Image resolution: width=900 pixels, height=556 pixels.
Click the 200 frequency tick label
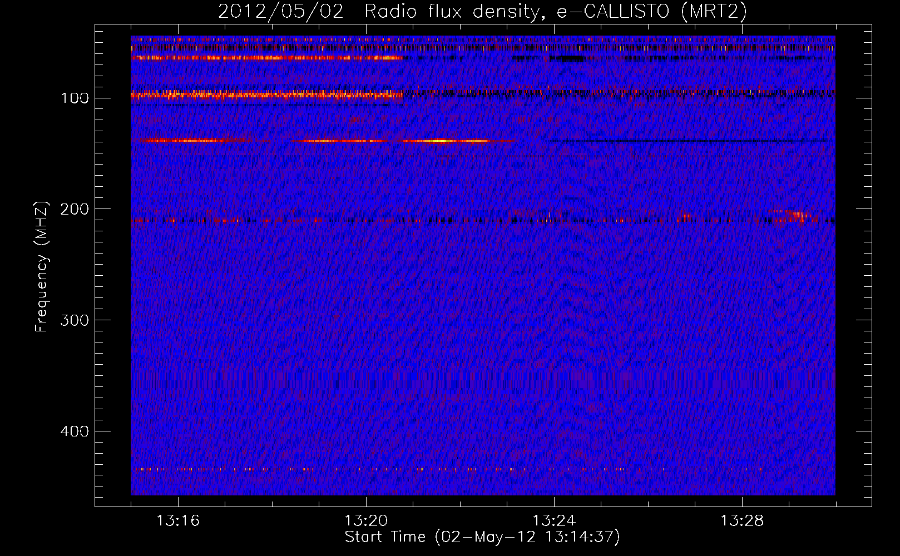tap(75, 209)
